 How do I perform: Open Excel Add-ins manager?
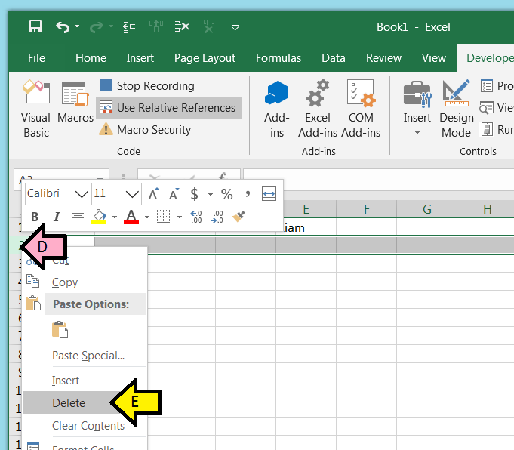click(318, 109)
